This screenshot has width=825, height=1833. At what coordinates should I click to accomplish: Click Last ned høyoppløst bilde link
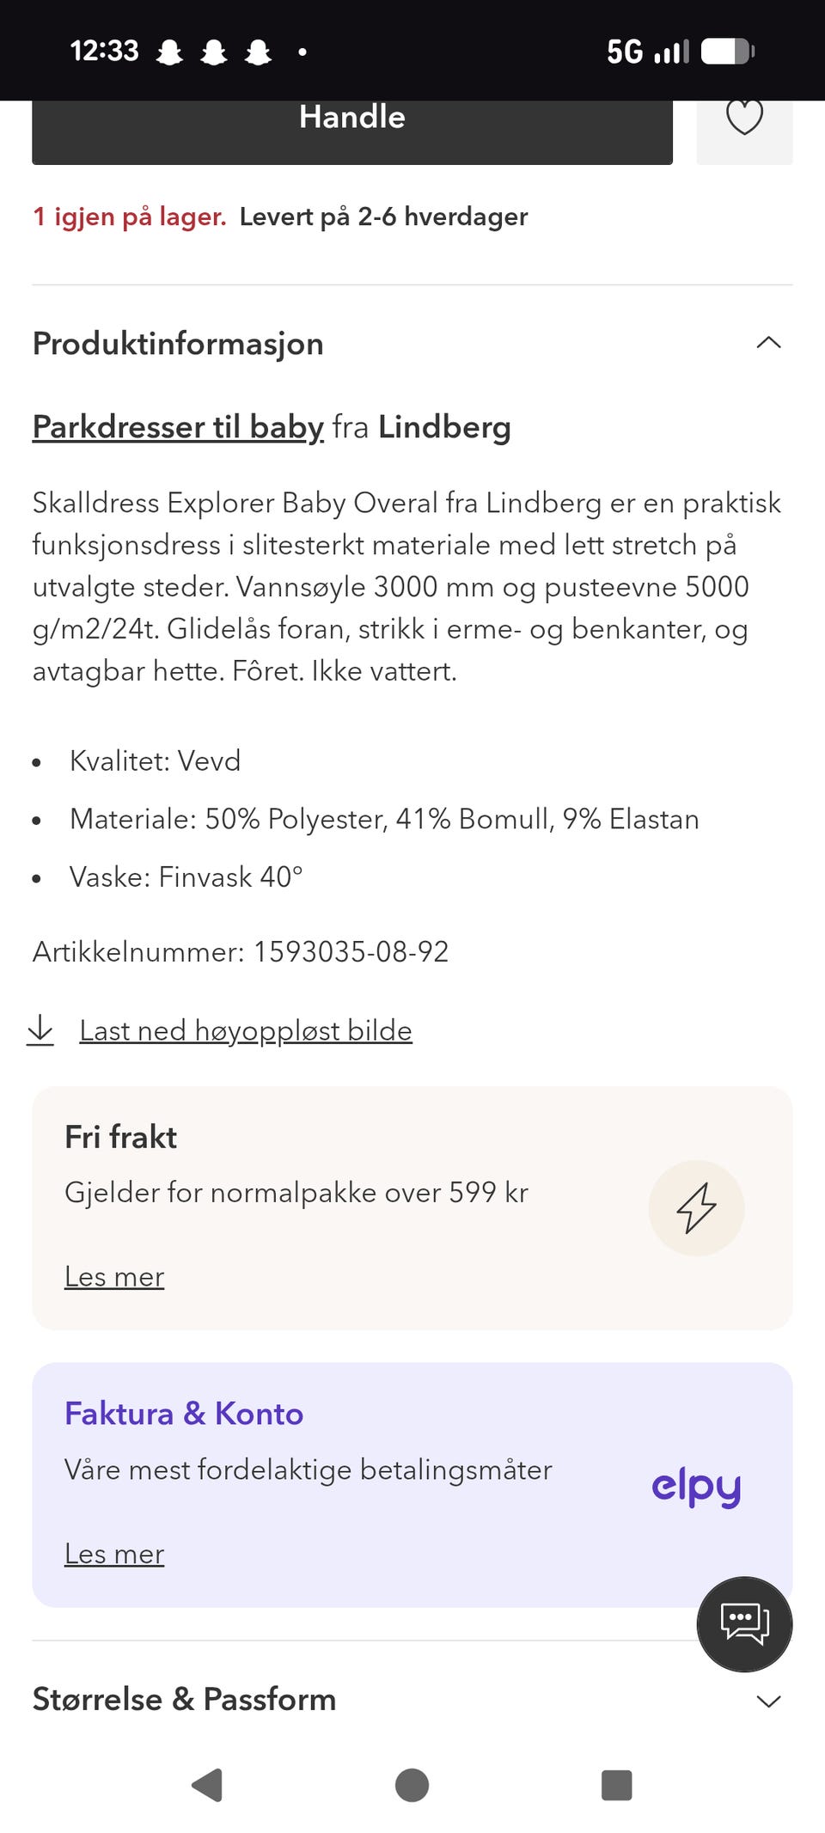tap(246, 1030)
